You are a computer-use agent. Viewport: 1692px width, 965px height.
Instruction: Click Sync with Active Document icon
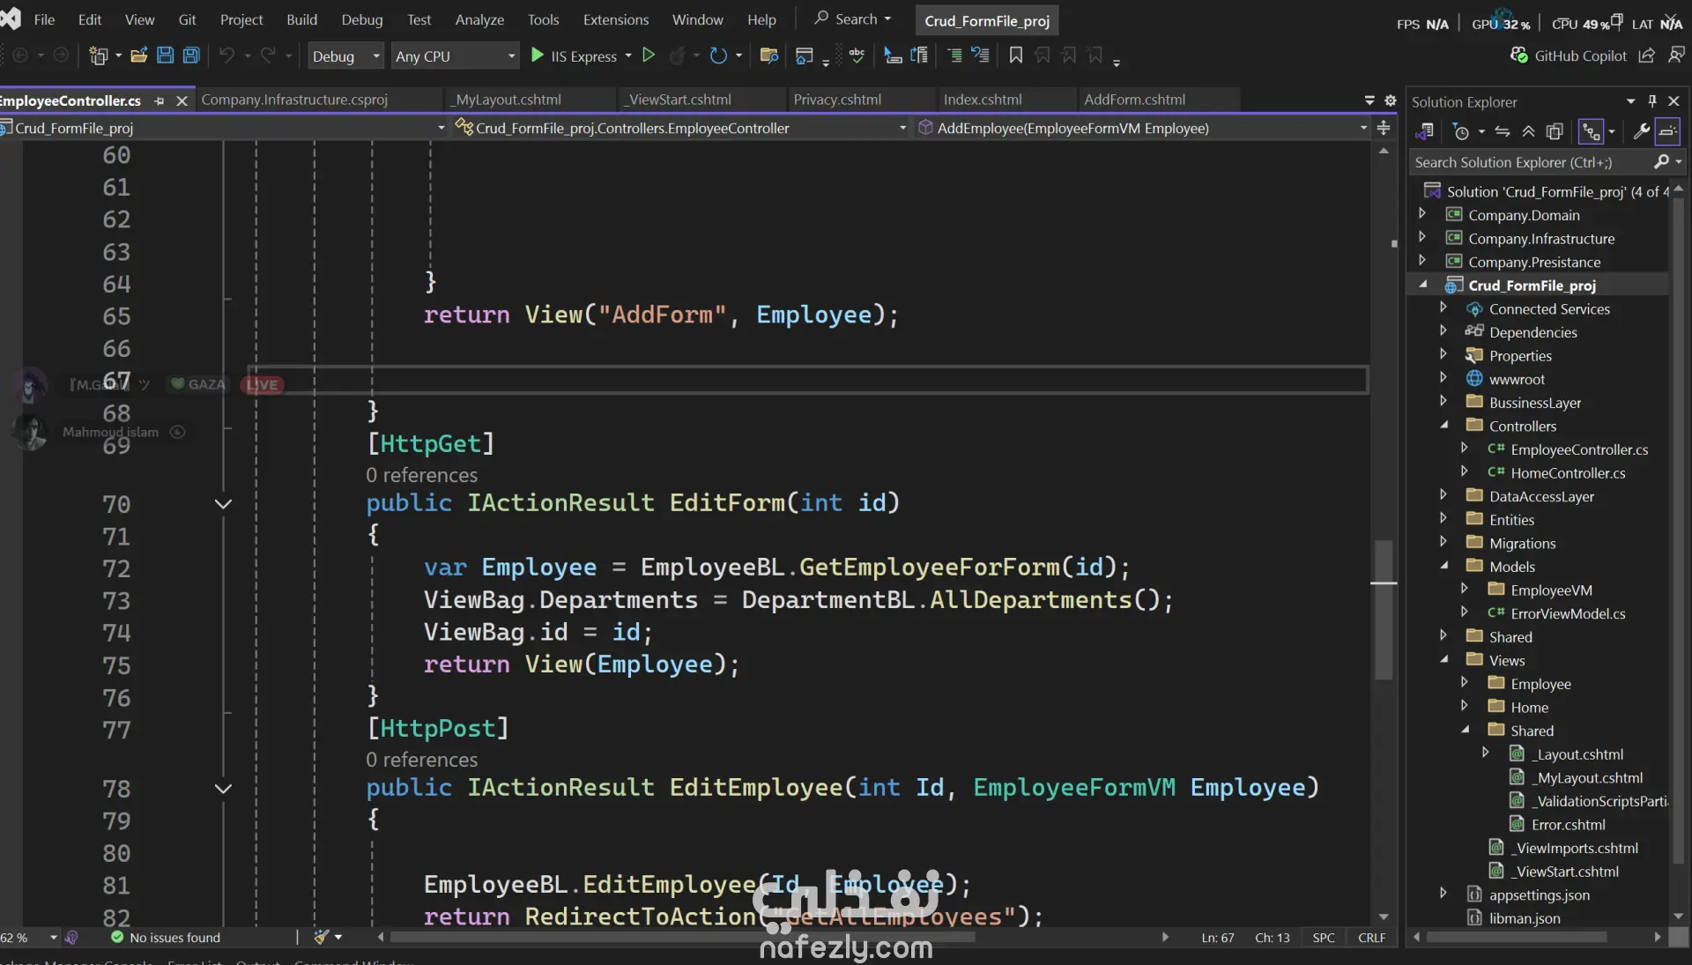1503,132
